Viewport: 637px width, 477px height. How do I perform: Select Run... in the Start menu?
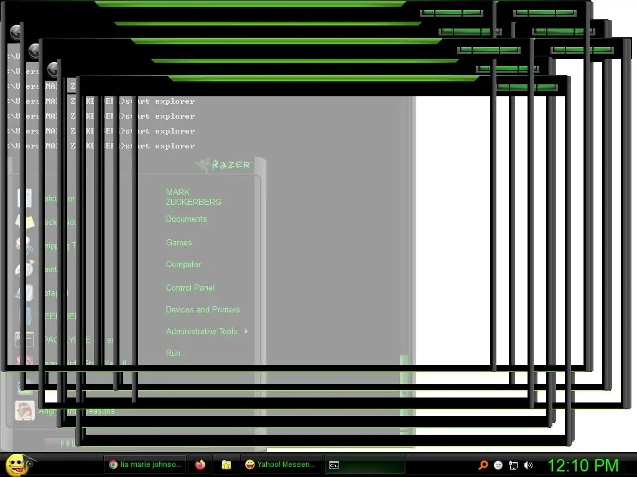(175, 353)
